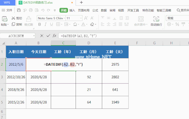Toggle italic formatting

(x=45, y=24)
